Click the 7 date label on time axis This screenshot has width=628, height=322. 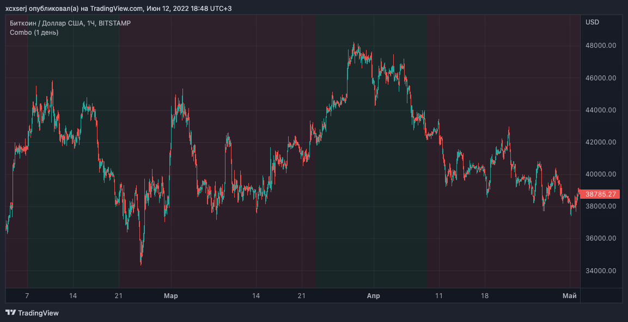(27, 296)
